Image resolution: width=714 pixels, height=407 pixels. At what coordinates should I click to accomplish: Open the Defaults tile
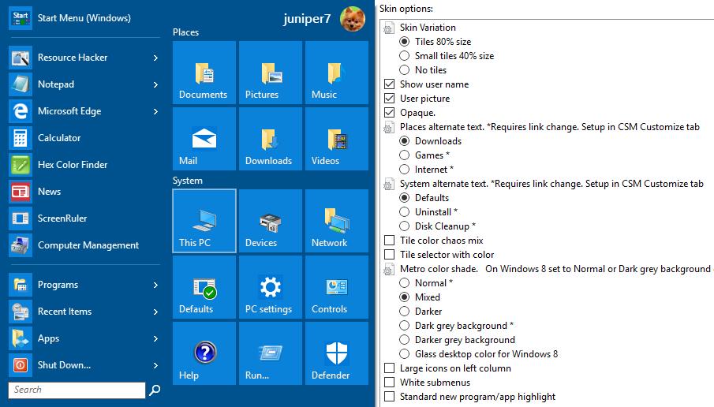[x=204, y=287]
